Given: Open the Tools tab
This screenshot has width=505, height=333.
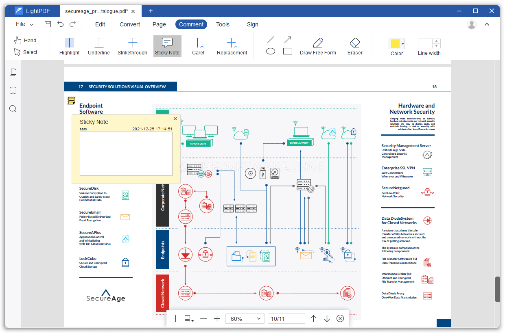Looking at the screenshot, I should point(223,24).
